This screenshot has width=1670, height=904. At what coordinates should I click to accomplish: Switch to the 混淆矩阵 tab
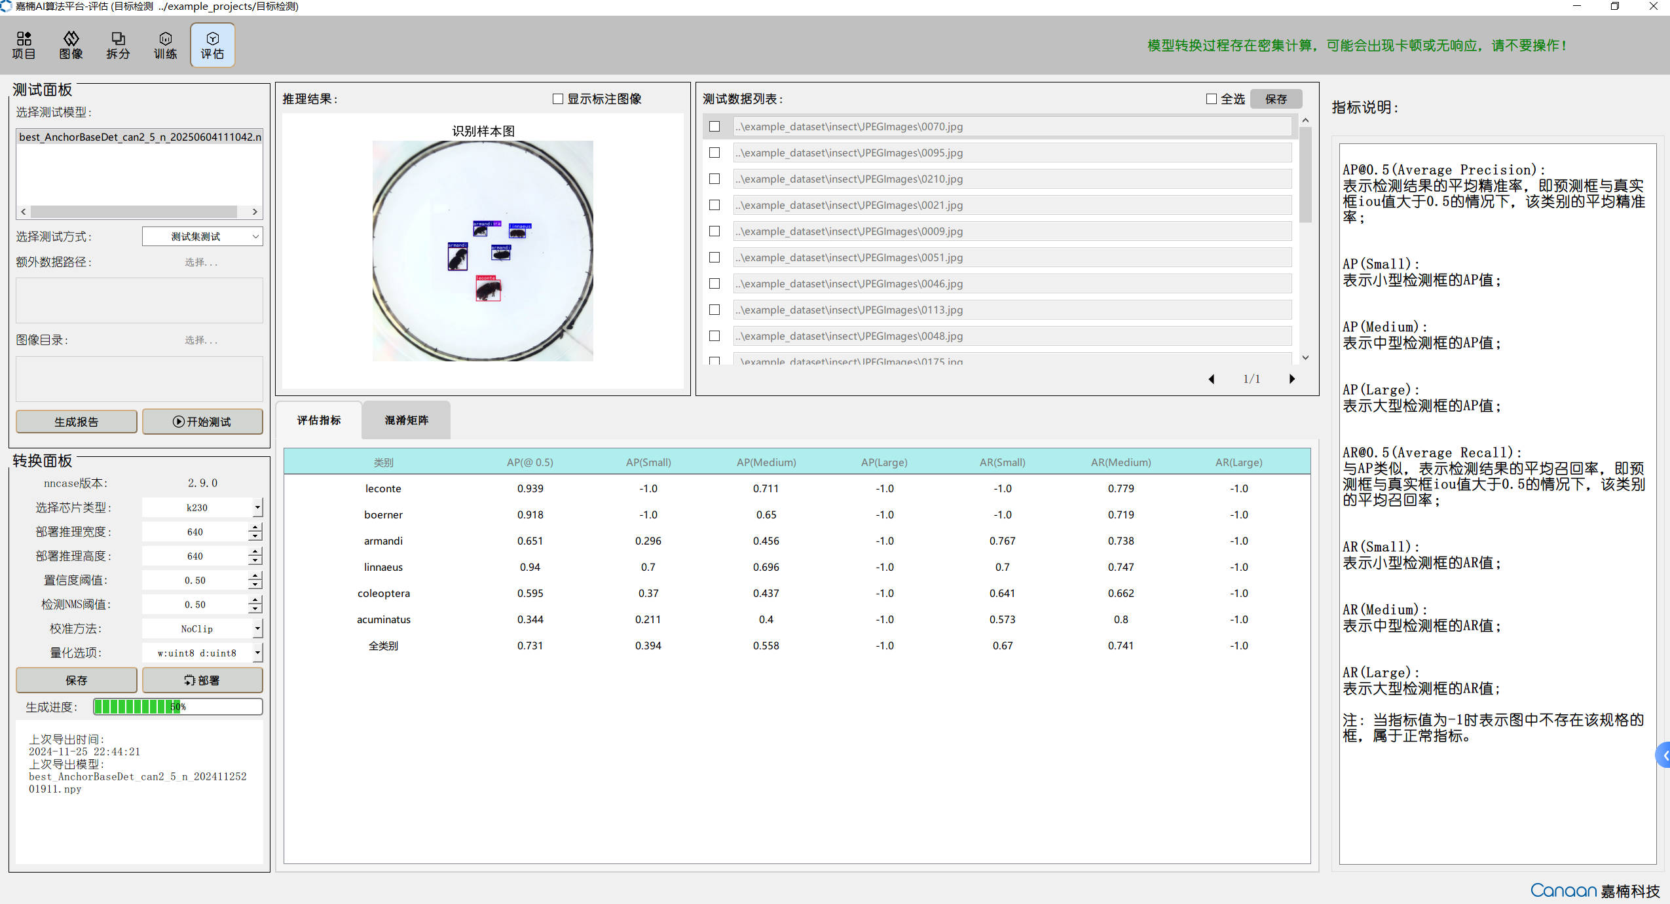[406, 420]
